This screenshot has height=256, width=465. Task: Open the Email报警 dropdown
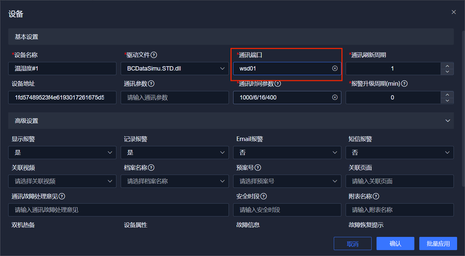[287, 153]
